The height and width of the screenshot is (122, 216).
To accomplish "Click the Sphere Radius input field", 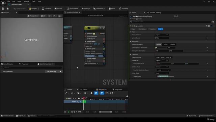I will tap(162, 38).
